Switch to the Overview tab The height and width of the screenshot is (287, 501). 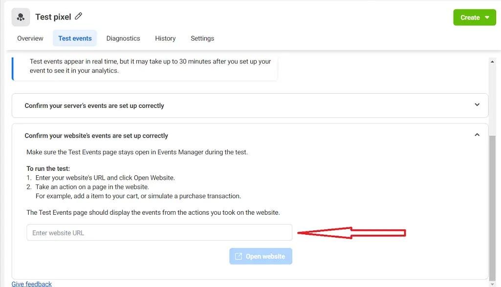(30, 38)
